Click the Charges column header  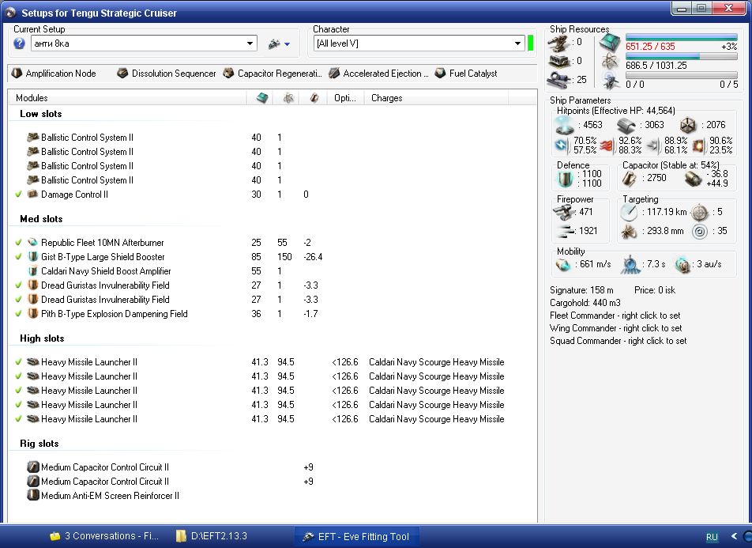click(436, 98)
